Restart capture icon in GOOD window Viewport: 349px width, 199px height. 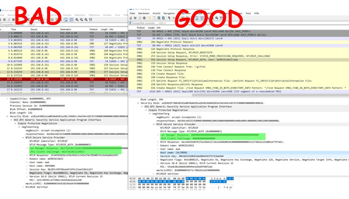coord(140,18)
